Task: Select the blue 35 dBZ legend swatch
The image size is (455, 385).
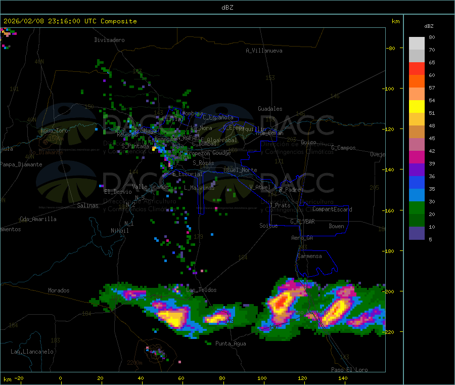Action: [x=417, y=182]
